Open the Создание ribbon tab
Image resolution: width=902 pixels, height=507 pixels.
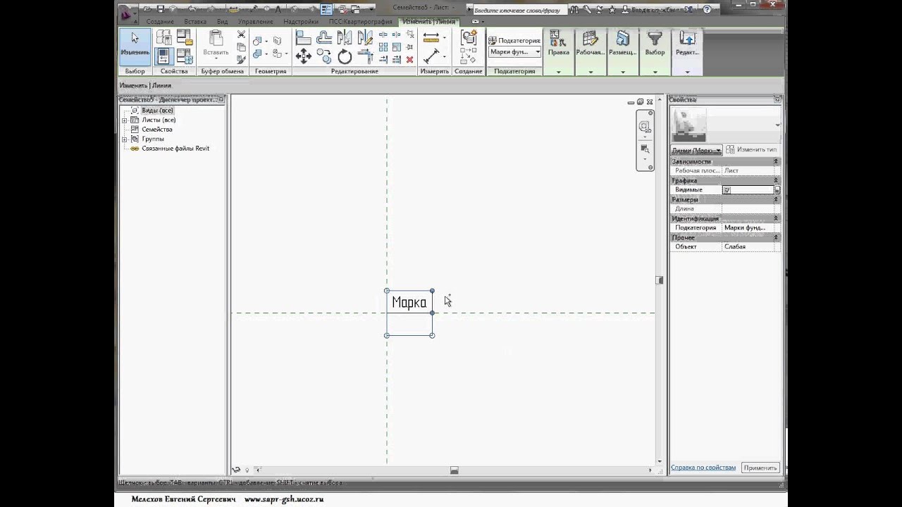tap(160, 22)
